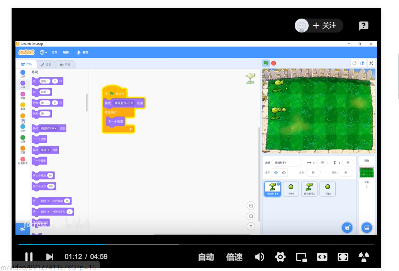Viewport: 399px width, 271px height.
Task: Select the 运算 (Operators) block category
Action: tap(23, 139)
